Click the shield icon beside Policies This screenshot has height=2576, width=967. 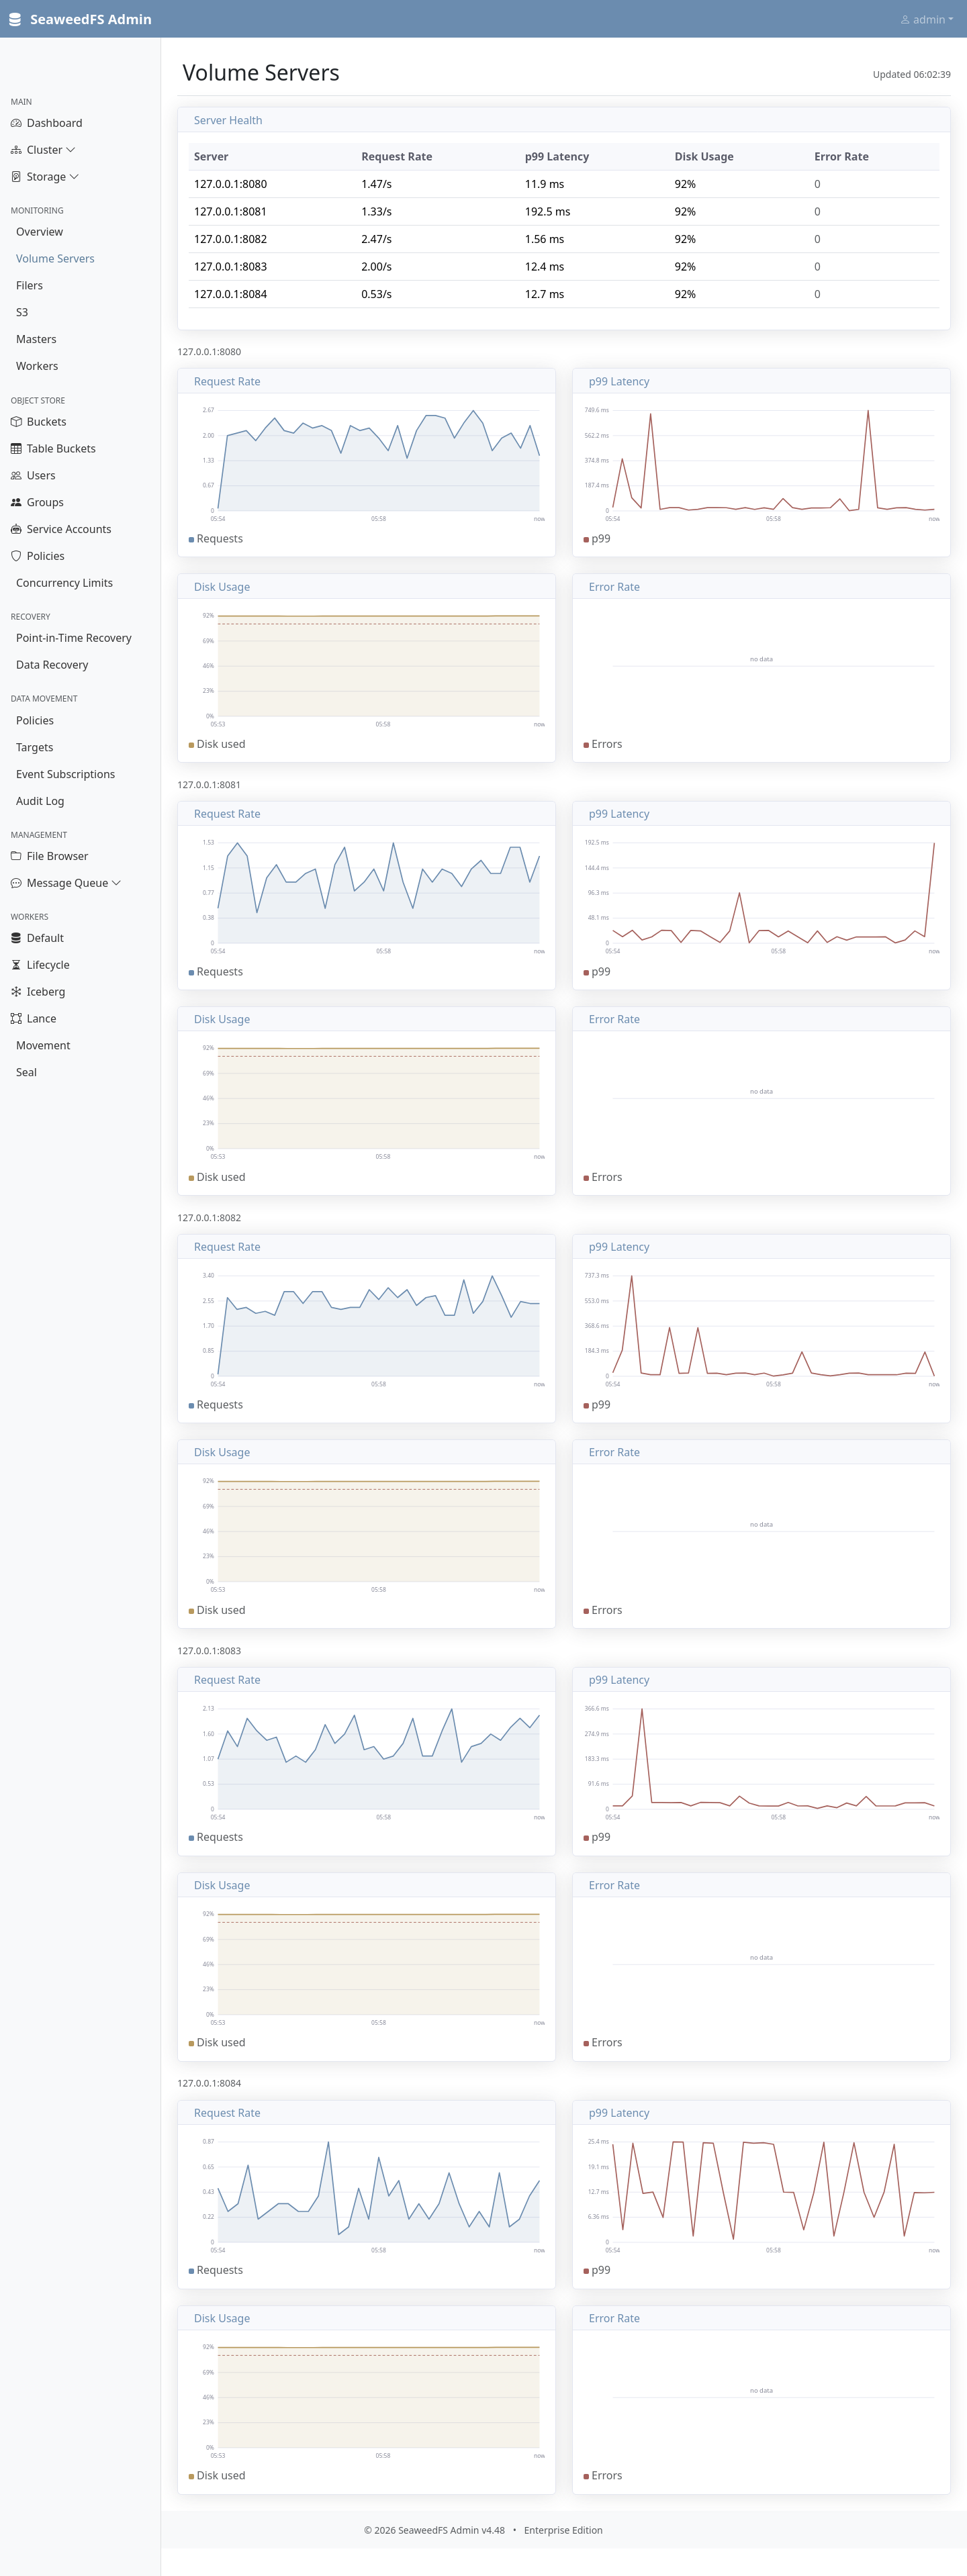16,556
